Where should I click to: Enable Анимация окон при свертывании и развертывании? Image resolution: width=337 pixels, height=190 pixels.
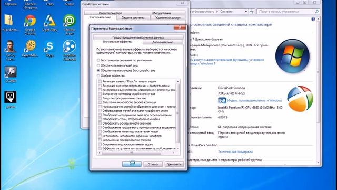(100, 85)
